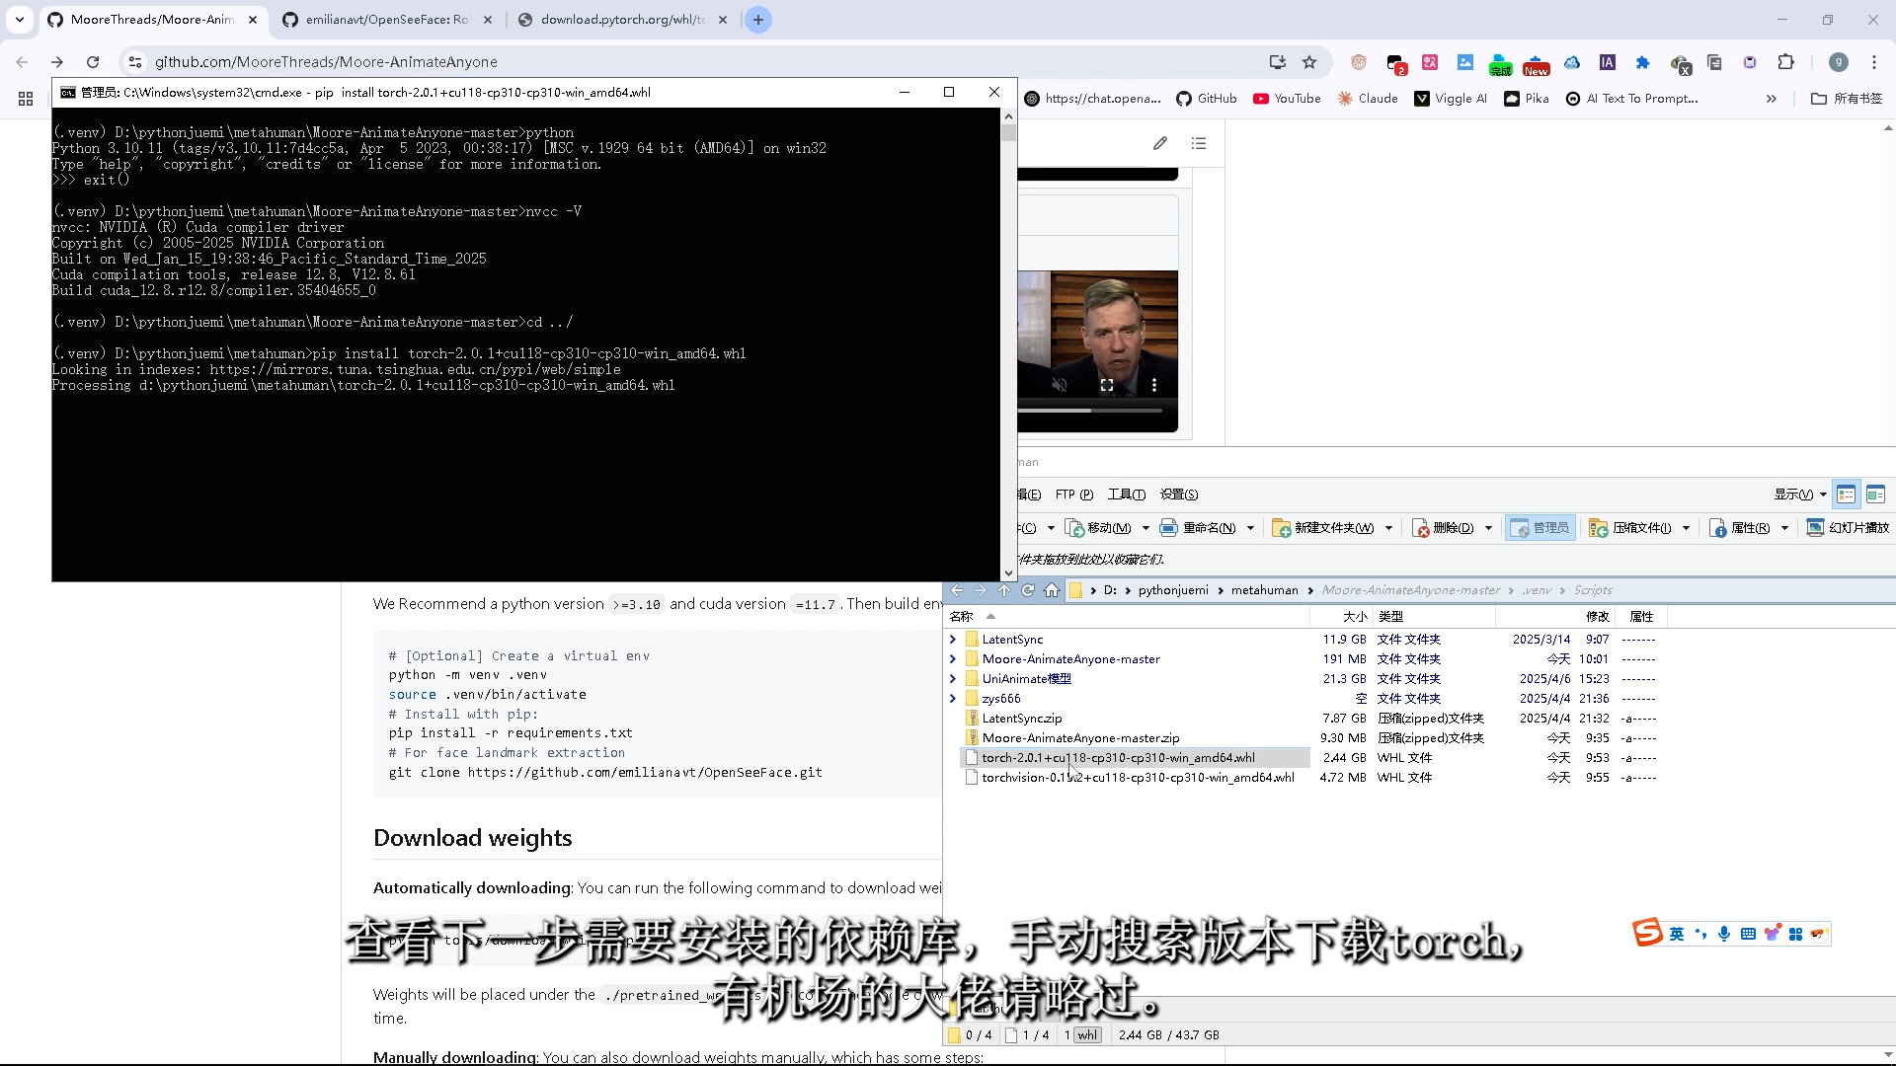
Task: Expand the 压缩文件 dropdown arrow
Action: pyautogui.click(x=1686, y=528)
